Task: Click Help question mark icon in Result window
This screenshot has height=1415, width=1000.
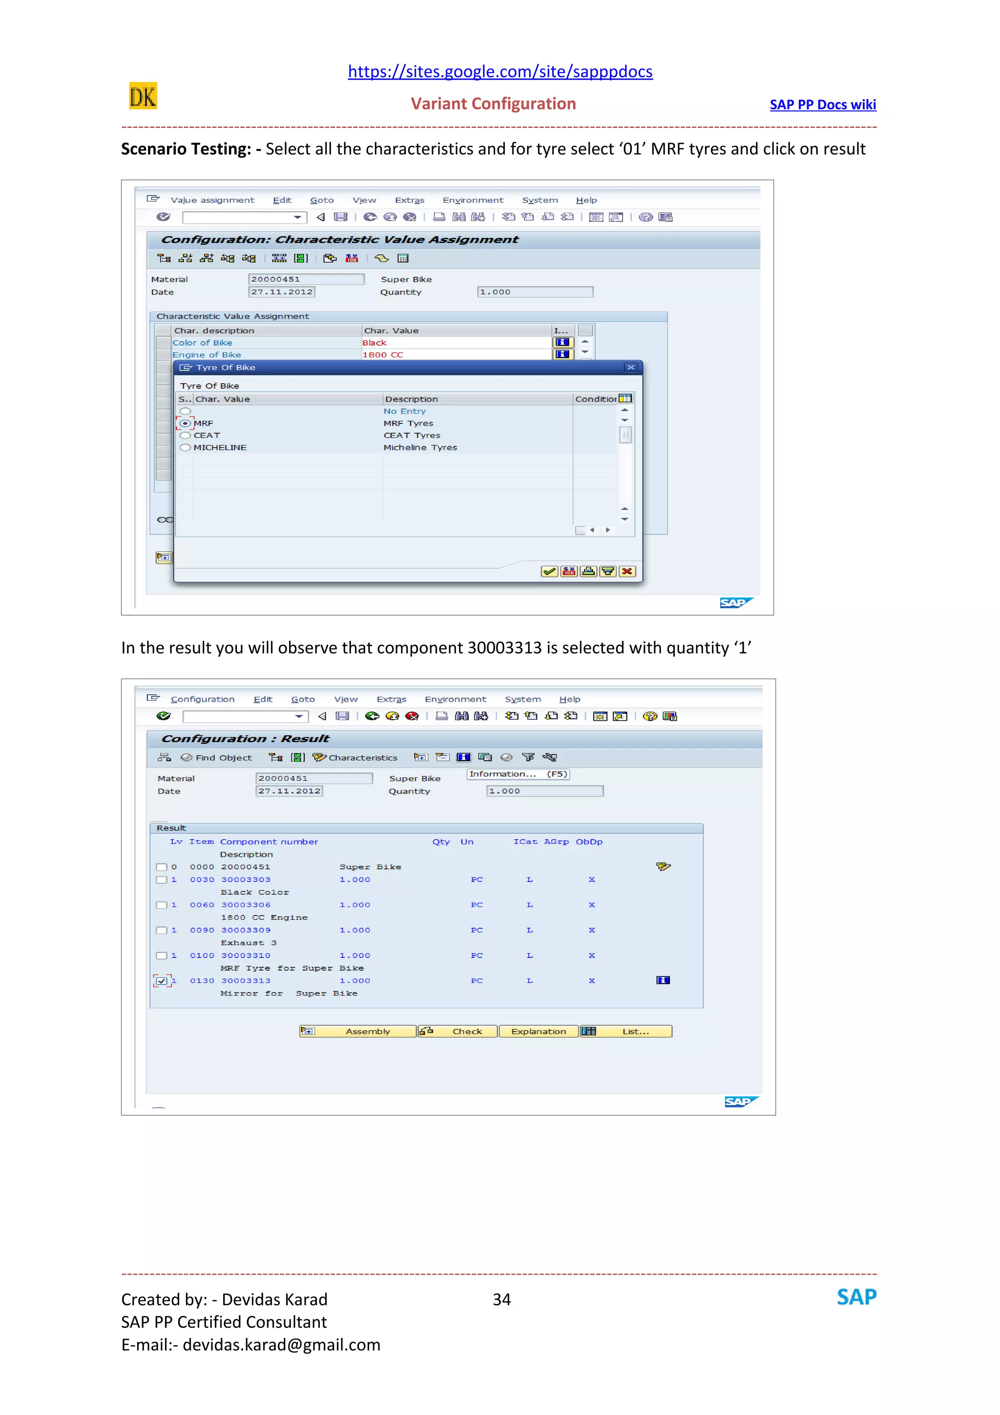Action: tap(649, 716)
